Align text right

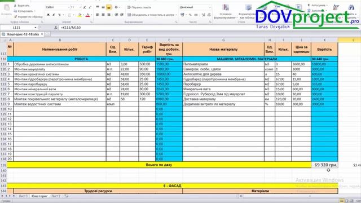[109, 15]
